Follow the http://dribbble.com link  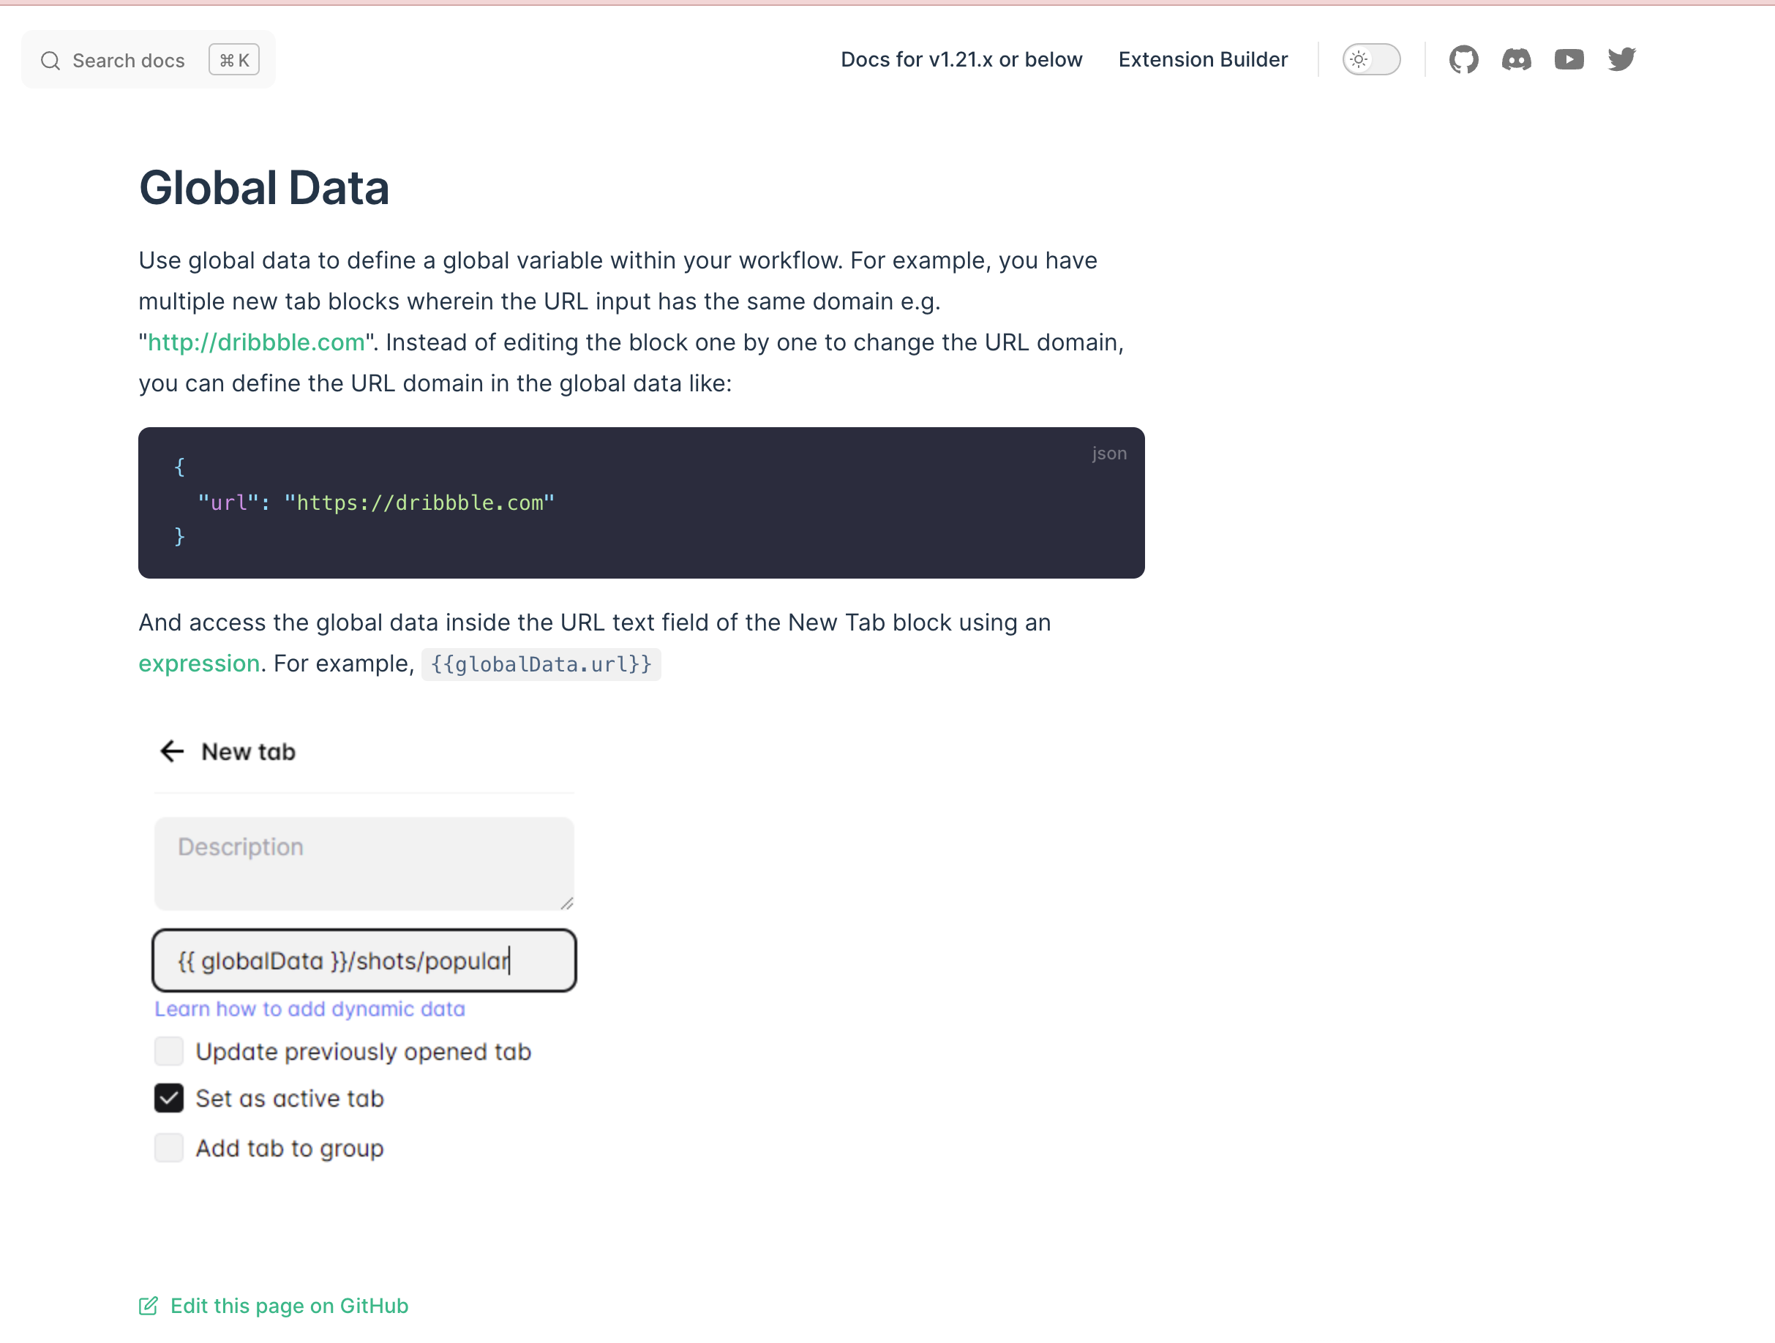point(256,342)
